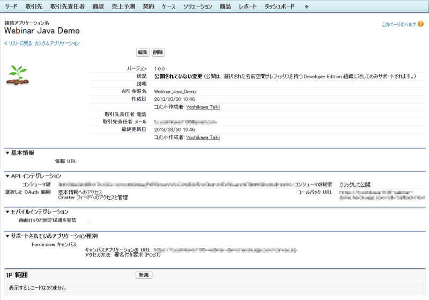Screen dimensions: 429x300
Task: Open Yoshikawa Taiki link under 最終更新日
Action: click(x=203, y=137)
